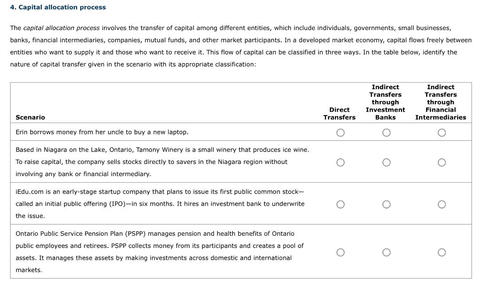The width and height of the screenshot is (481, 286).
Task: Select Financial Intermediaries option for Tamony Winery
Action: 442,162
